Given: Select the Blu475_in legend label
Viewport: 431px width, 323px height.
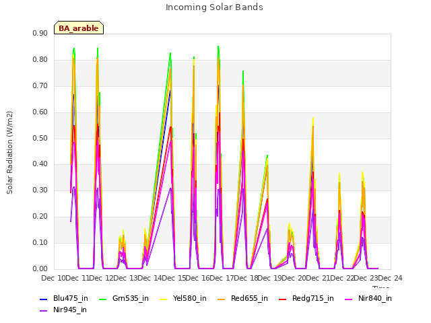Looking at the screenshot, I should (x=70, y=298).
